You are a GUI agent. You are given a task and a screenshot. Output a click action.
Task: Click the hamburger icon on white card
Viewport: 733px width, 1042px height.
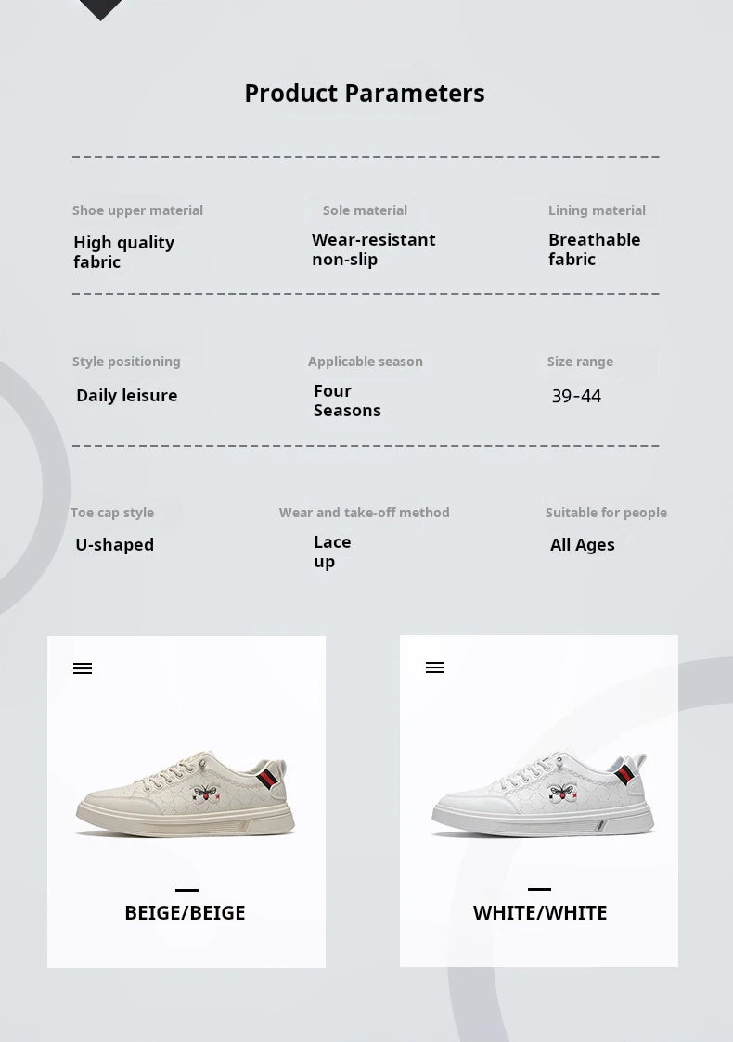pyautogui.click(x=435, y=667)
